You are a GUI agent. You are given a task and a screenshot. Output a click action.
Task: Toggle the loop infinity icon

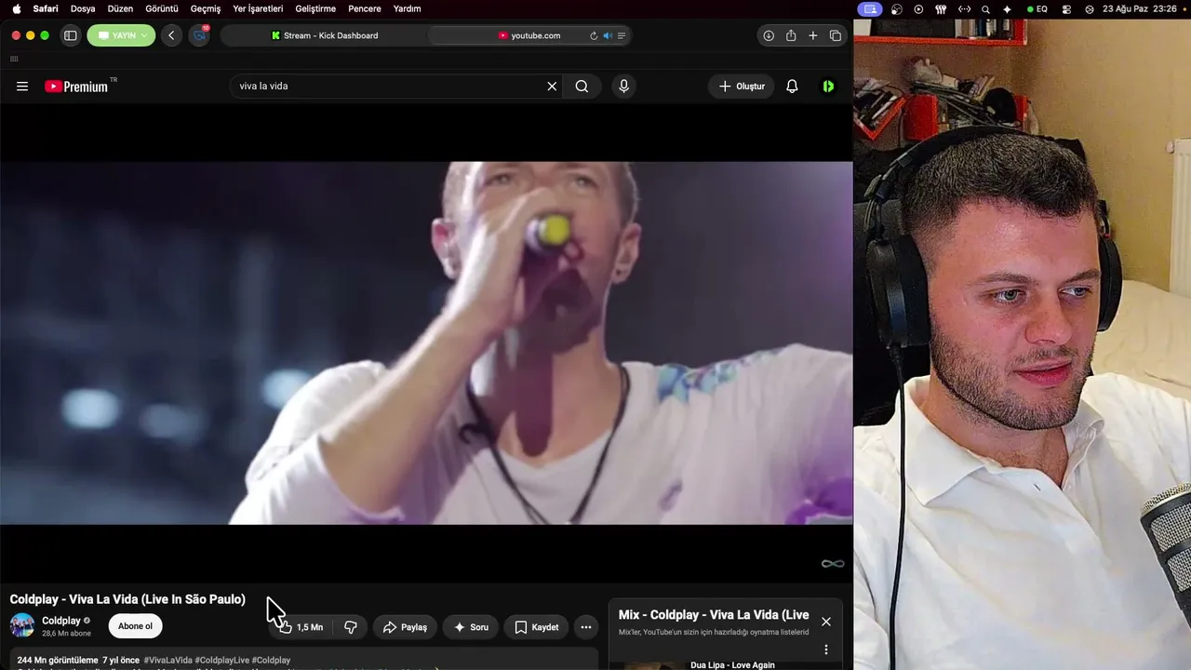pyautogui.click(x=833, y=563)
